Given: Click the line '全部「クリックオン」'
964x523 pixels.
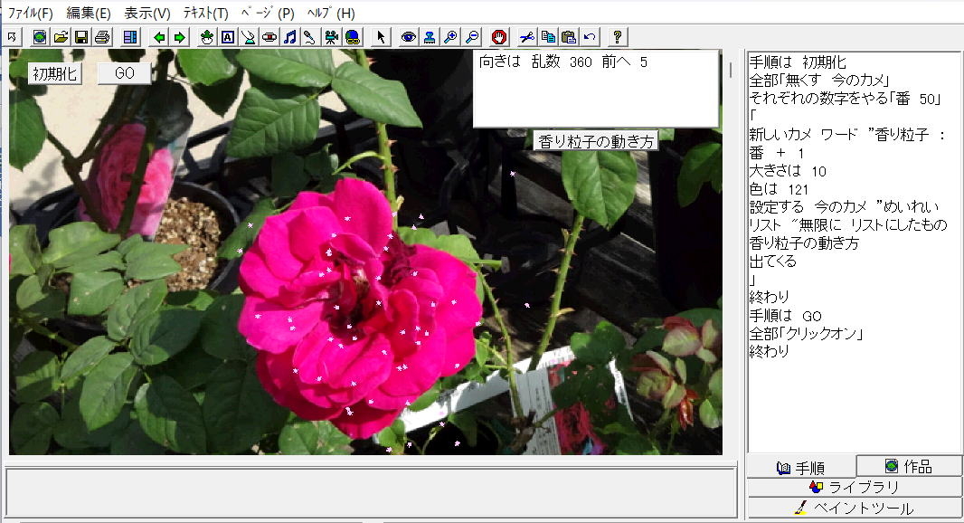Looking at the screenshot, I should 807,334.
